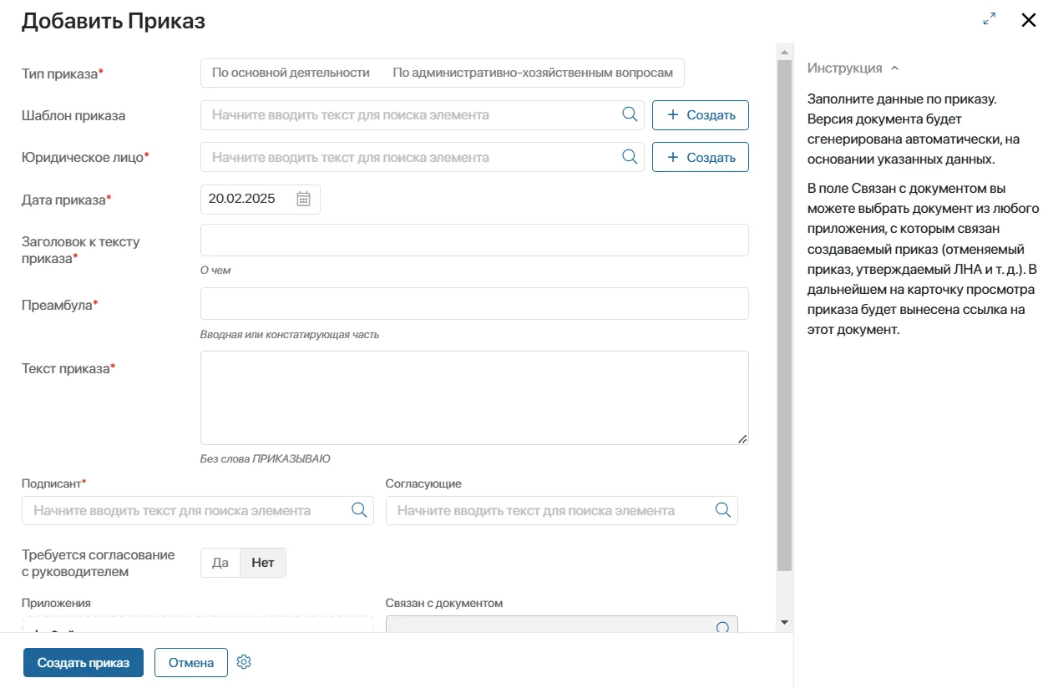
Task: Open the Связан с документом selector
Action: (x=559, y=626)
